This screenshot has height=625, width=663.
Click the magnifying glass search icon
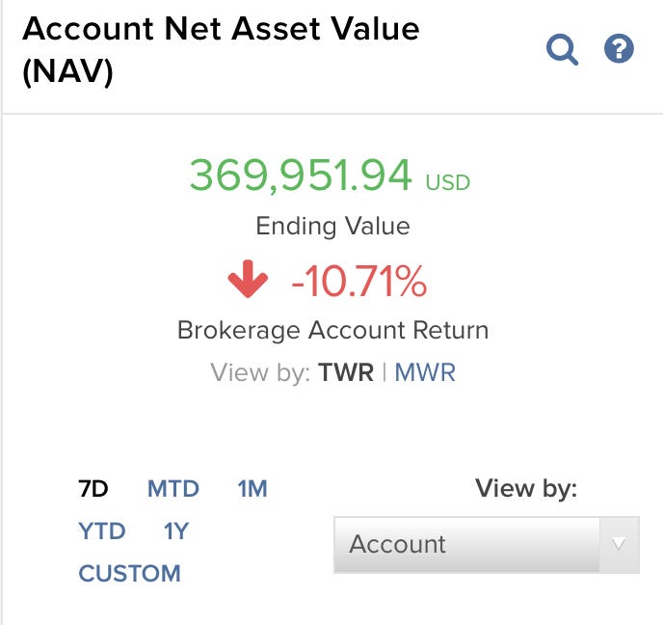click(x=562, y=49)
